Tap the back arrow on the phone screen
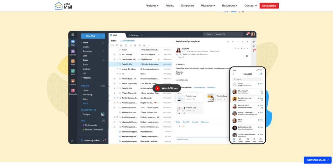This screenshot has height=165, width=333. [234, 74]
